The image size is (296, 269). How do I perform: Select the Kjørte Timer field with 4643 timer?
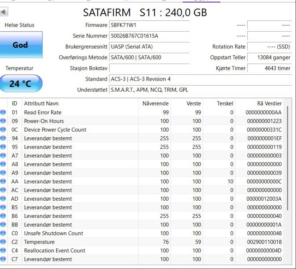[269, 68]
